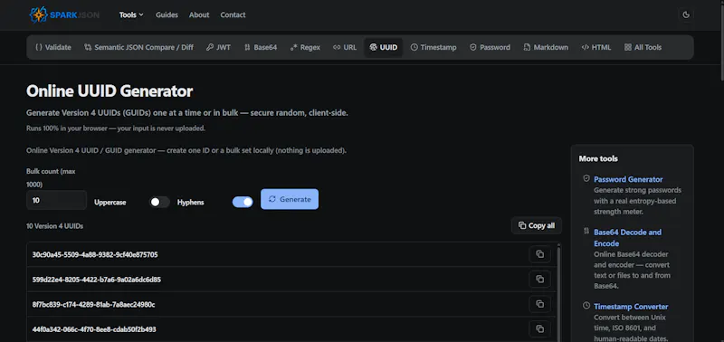Open the Tools dropdown menu
This screenshot has width=724, height=342.
[131, 14]
